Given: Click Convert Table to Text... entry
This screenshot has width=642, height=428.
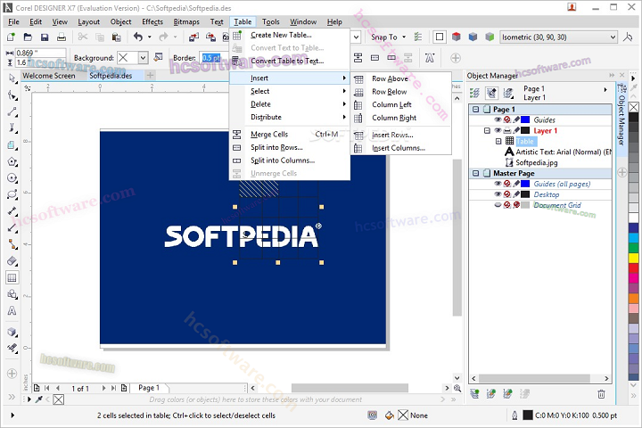Looking at the screenshot, I should (x=287, y=61).
